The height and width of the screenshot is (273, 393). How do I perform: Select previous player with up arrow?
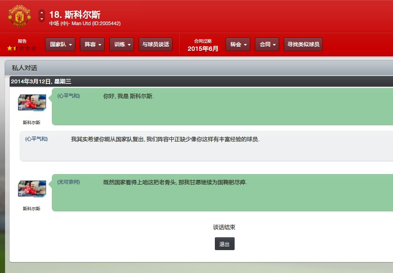(42, 12)
